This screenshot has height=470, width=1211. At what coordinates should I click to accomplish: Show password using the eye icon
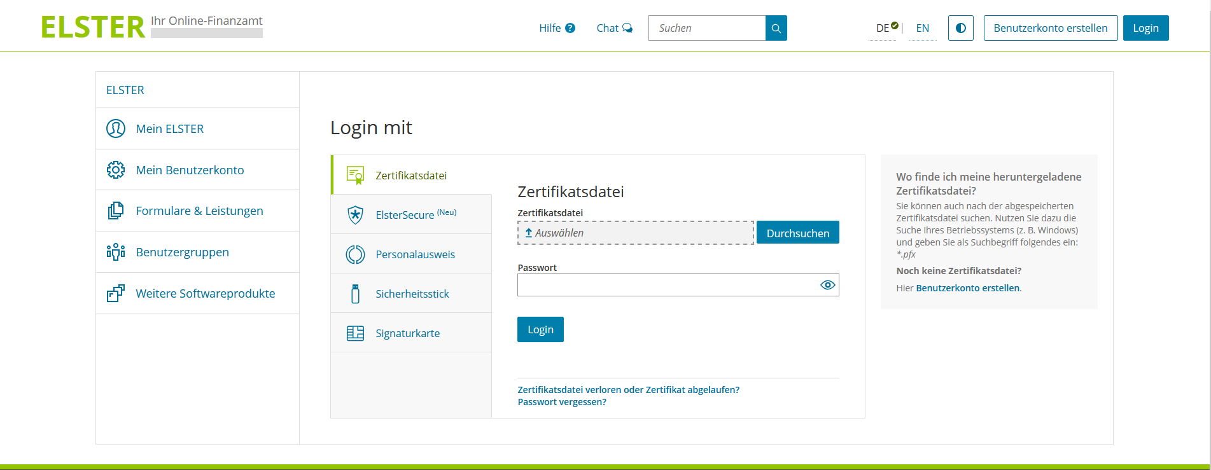(x=827, y=285)
